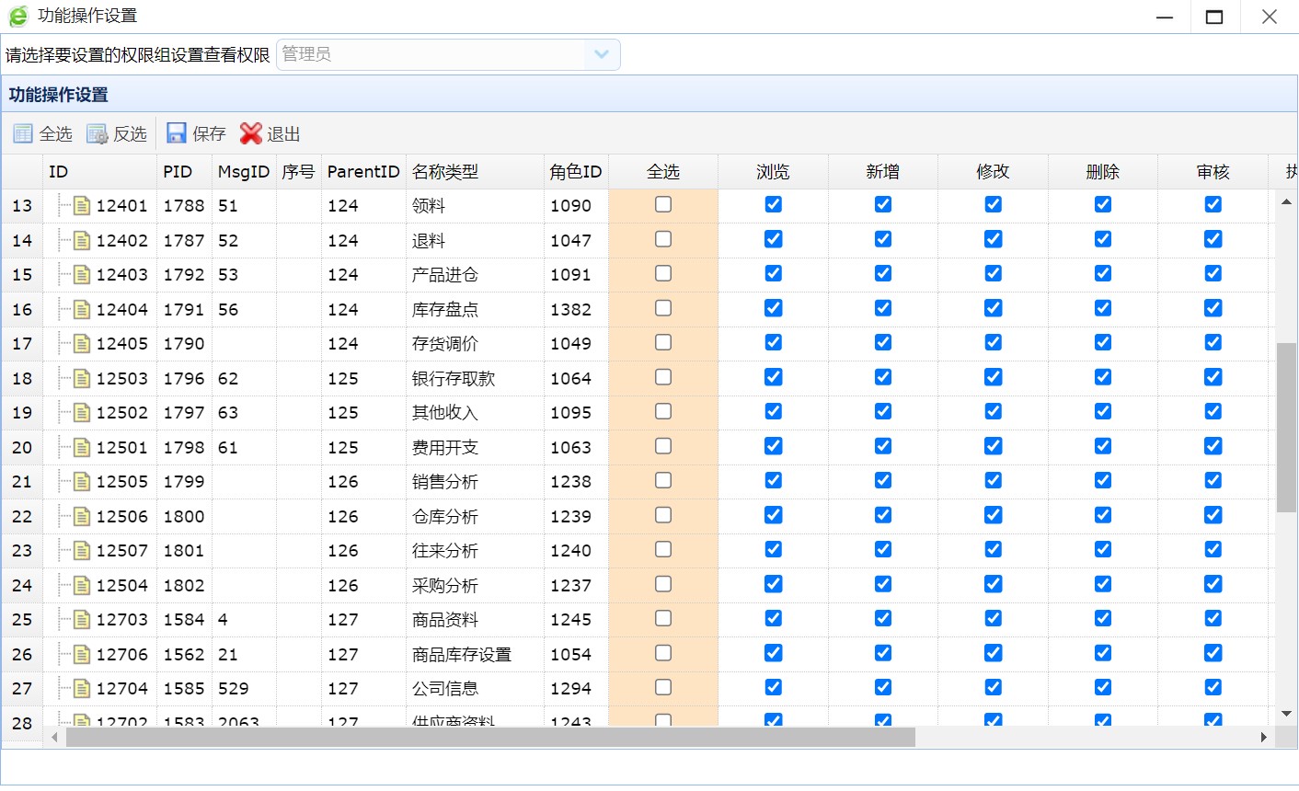Screen dimensions: 1299x791
Task: Tick the 全选 checkbox for 库存盘点 row
Action: click(663, 308)
